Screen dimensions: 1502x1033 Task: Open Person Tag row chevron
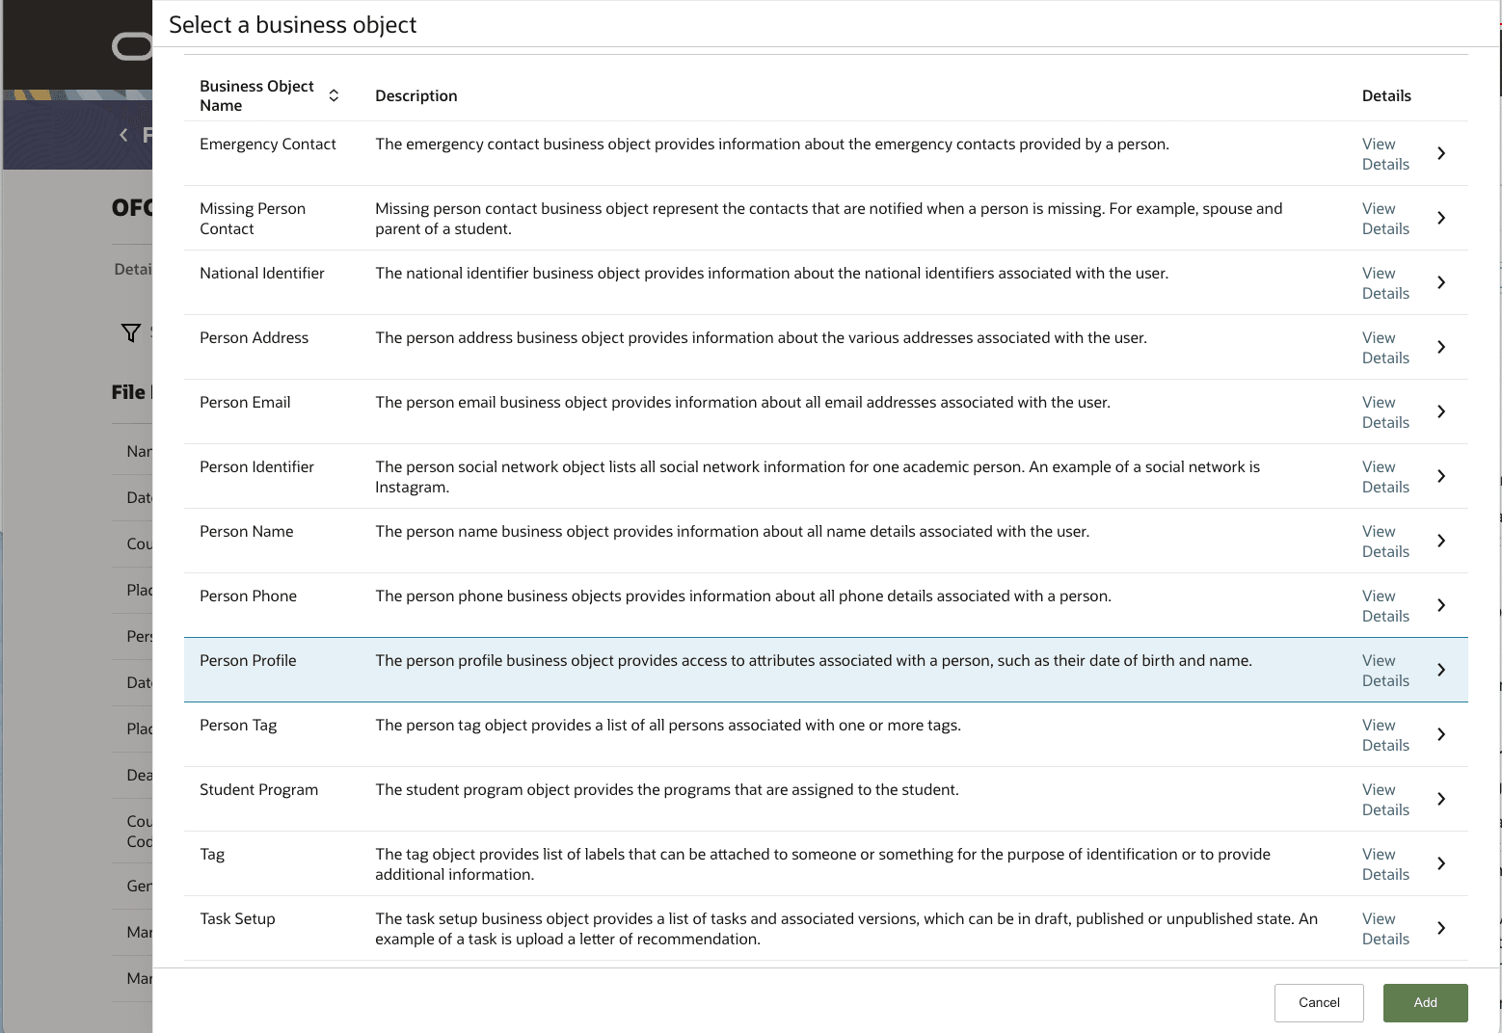[x=1441, y=734]
